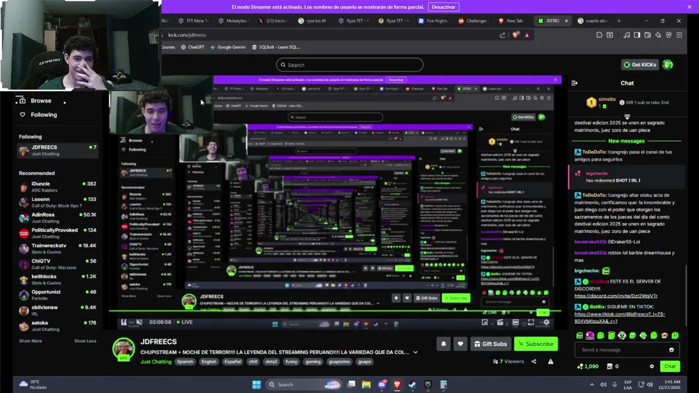Pause the live stream video

124,322
